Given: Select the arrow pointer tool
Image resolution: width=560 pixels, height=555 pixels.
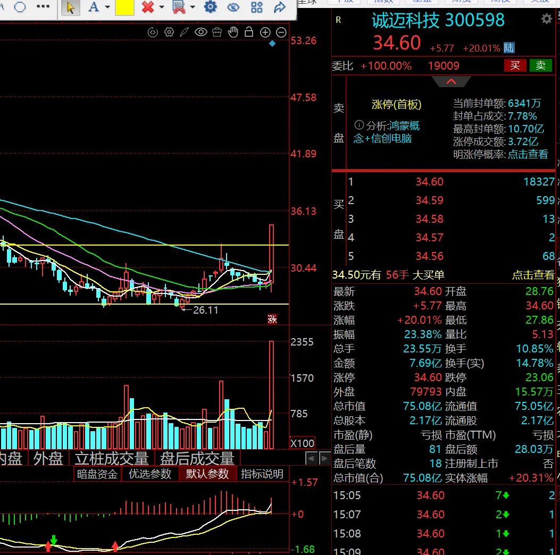Looking at the screenshot, I should point(70,7).
